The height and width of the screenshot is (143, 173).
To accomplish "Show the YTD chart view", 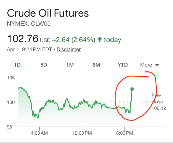I will pyautogui.click(x=123, y=65).
